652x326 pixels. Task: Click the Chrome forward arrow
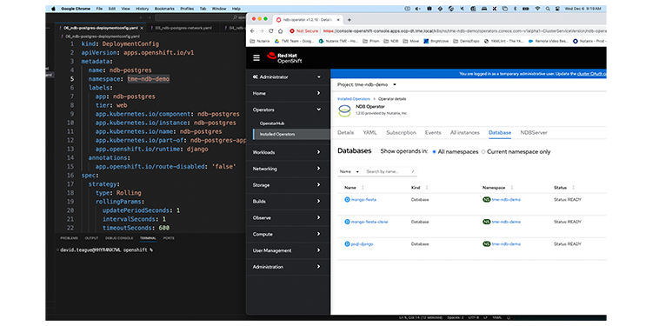tap(262, 30)
